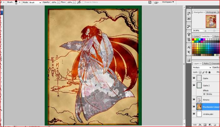The height and width of the screenshot is (127, 220).
Task: Hide the Cadre layer eye icon
Action: tap(194, 78)
